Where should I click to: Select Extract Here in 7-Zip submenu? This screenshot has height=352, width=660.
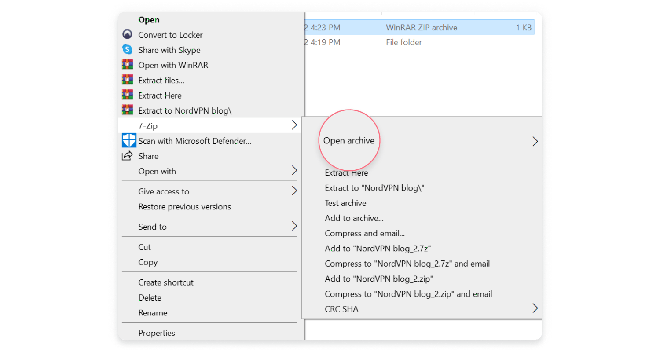(x=346, y=172)
